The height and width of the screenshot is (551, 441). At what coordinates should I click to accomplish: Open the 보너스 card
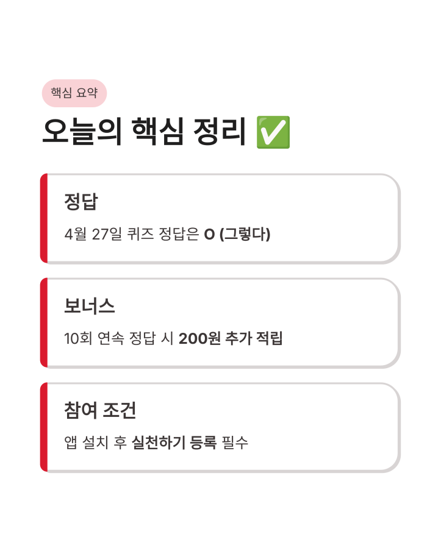point(220,323)
